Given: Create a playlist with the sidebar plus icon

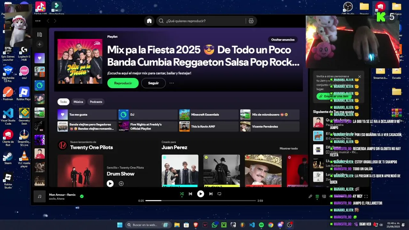Looking at the screenshot, I should click(x=40, y=44).
